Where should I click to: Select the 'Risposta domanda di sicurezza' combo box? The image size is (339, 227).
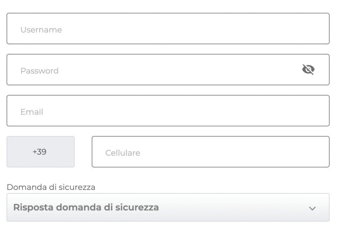click(x=168, y=208)
